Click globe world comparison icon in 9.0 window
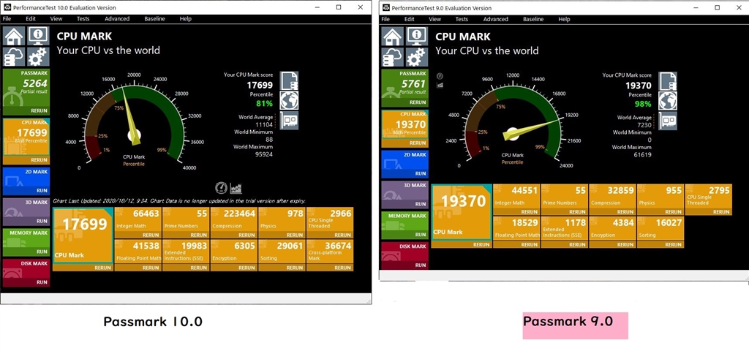Screen dimensions: 749x351 pyautogui.click(x=668, y=101)
